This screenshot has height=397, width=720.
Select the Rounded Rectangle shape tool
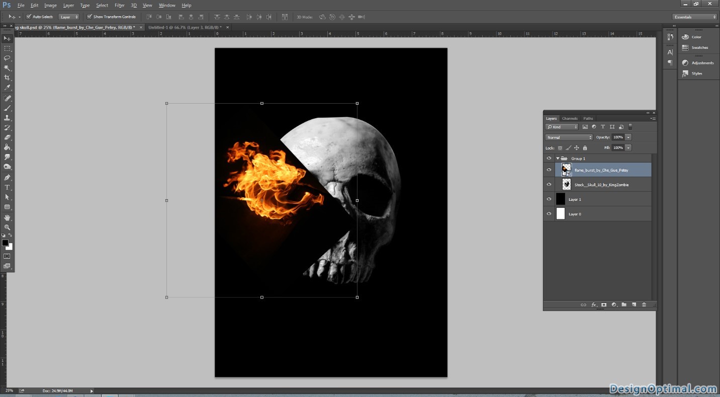[x=7, y=207]
